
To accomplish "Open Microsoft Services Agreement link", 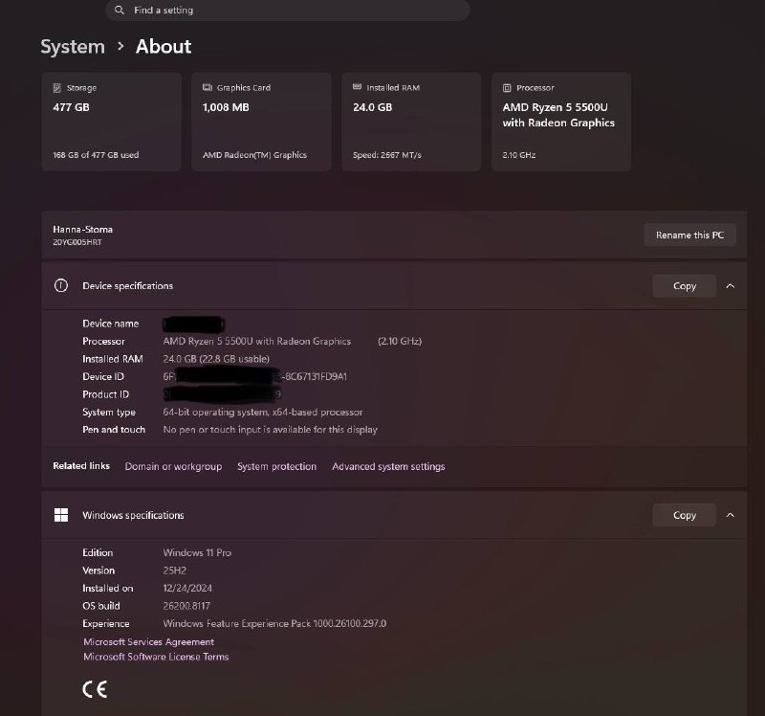I will [x=148, y=642].
